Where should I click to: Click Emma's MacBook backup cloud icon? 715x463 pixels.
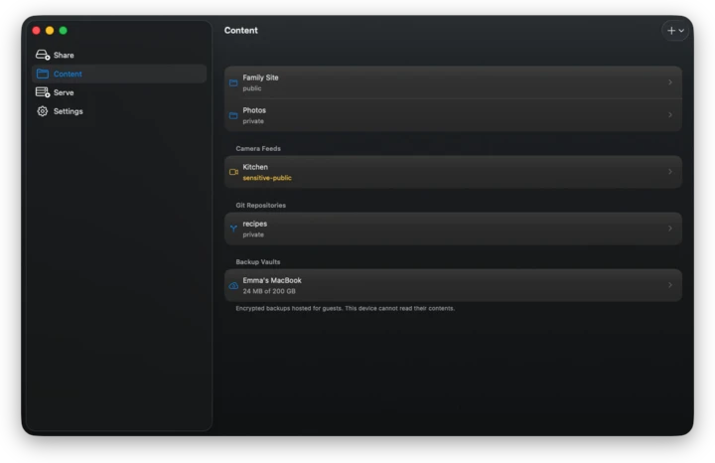pyautogui.click(x=233, y=285)
